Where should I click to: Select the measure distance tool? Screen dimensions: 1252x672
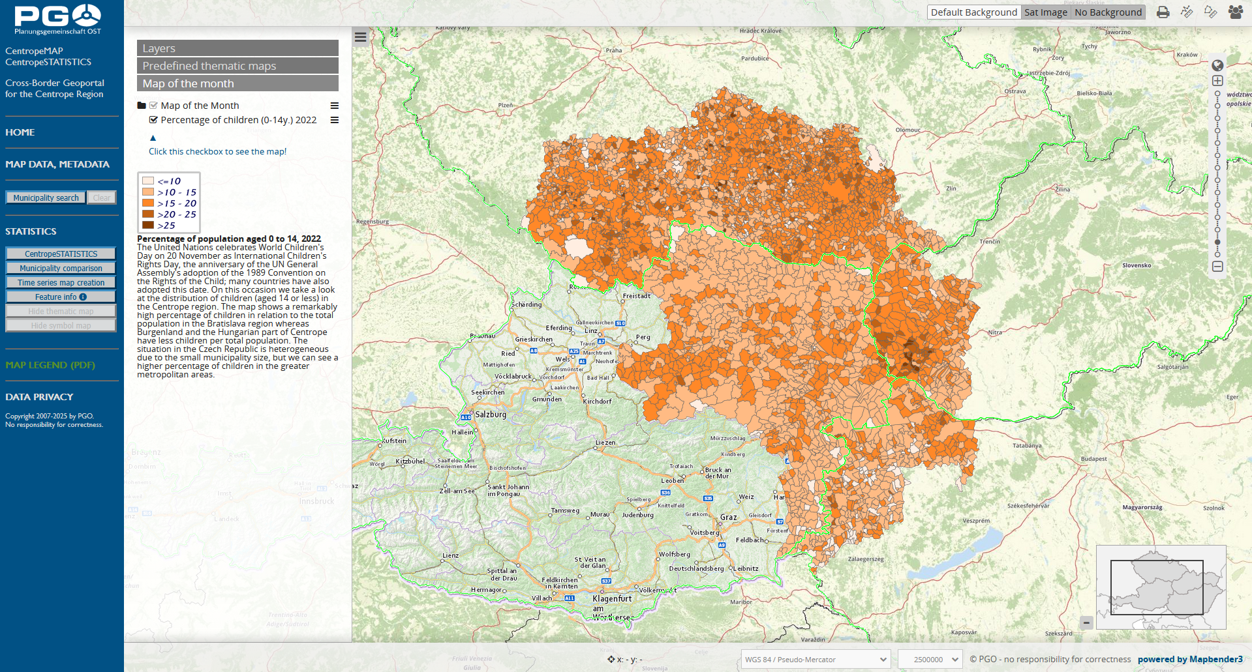pos(1187,12)
